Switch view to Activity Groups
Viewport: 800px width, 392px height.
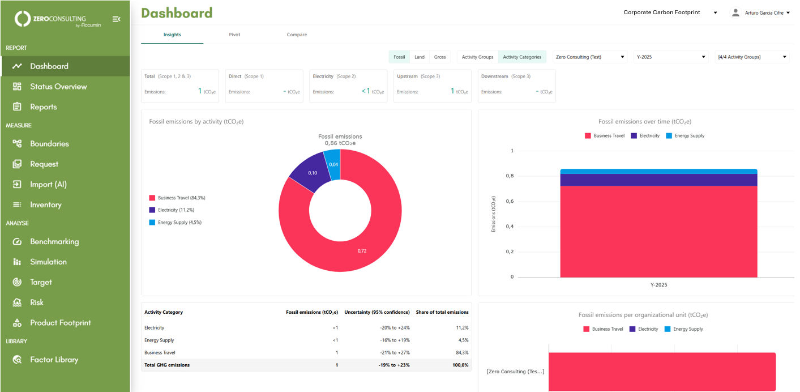477,57
